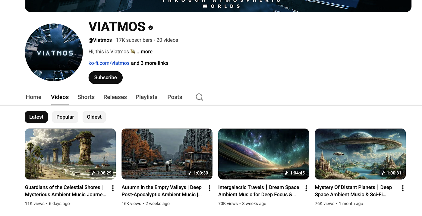This screenshot has width=422, height=216.
Task: Click the official artist badge beside VIATMOS
Action: (x=151, y=28)
